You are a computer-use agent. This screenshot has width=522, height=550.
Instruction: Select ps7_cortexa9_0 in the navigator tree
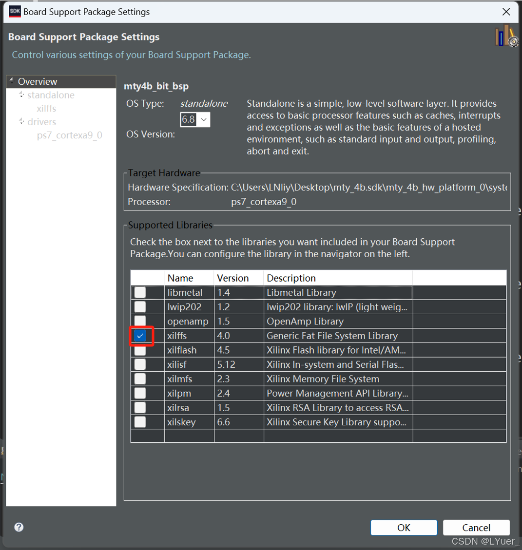click(x=70, y=135)
